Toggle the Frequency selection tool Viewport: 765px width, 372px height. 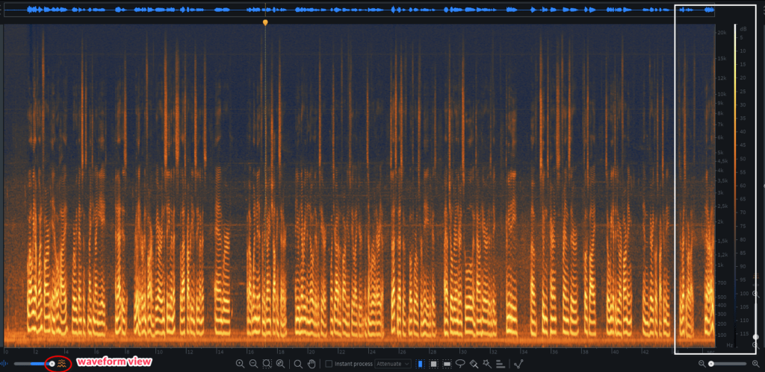coord(446,364)
